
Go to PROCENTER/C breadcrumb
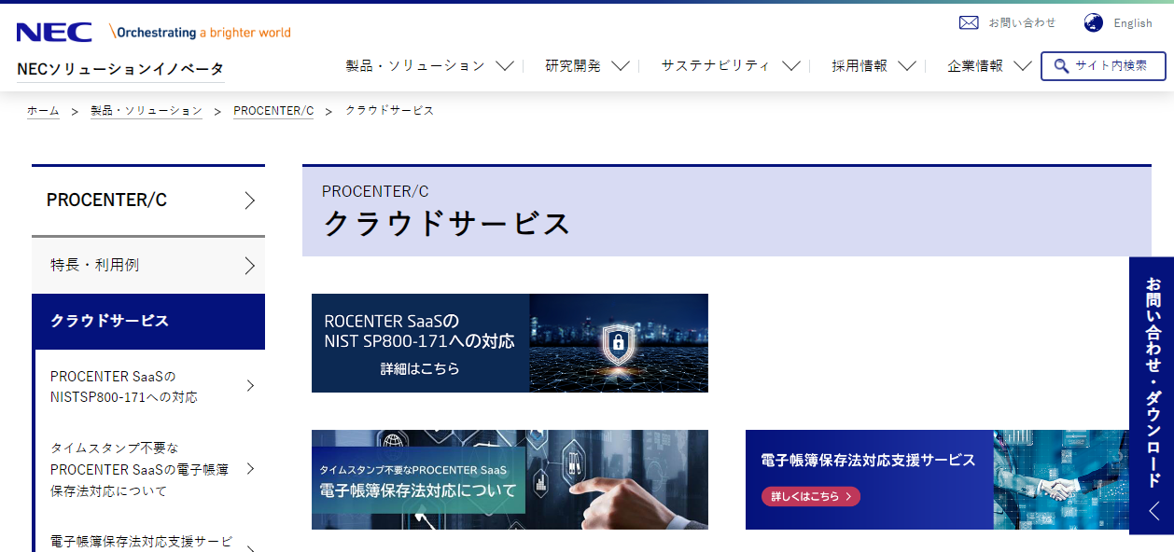tap(273, 111)
